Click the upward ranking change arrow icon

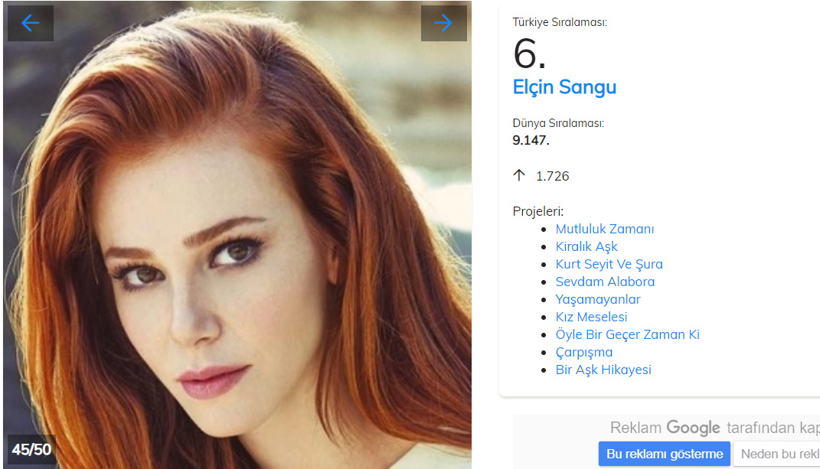(x=519, y=176)
